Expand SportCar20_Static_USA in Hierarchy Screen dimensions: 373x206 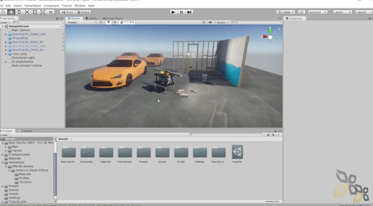[x=6, y=34]
